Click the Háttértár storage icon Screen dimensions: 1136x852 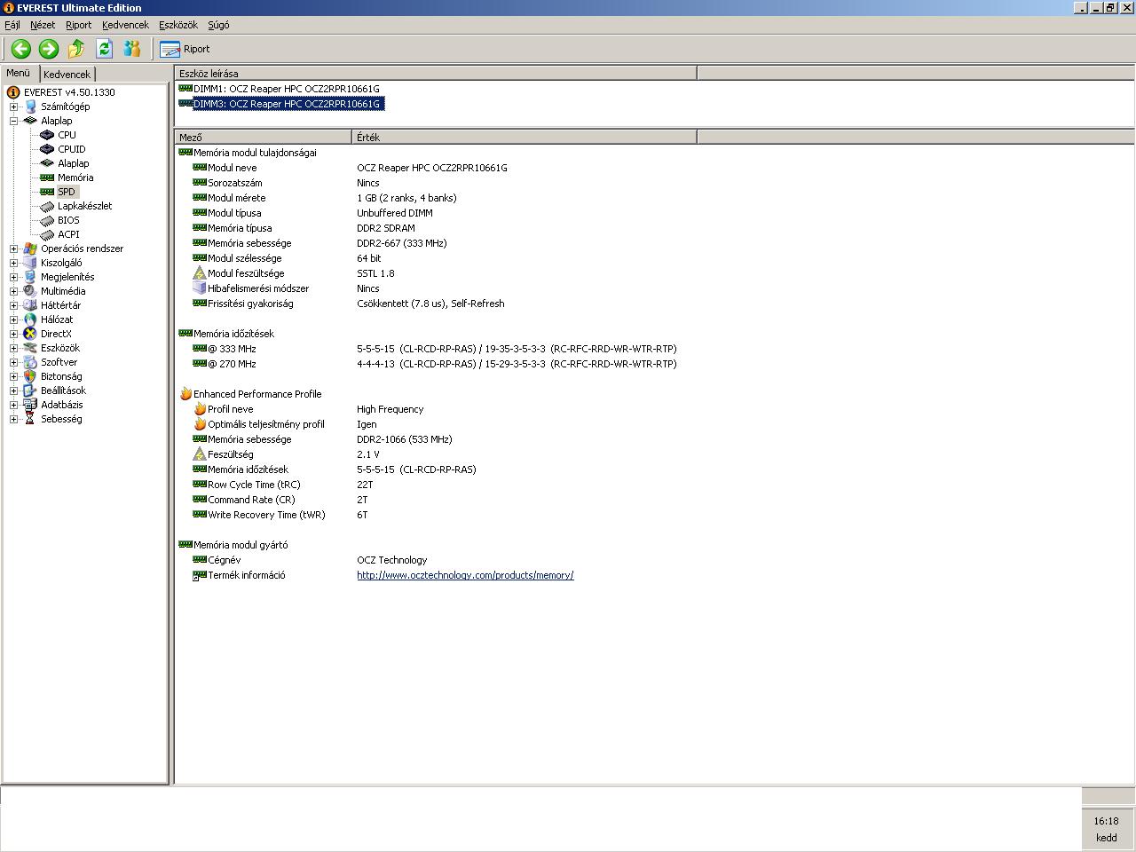pos(30,305)
